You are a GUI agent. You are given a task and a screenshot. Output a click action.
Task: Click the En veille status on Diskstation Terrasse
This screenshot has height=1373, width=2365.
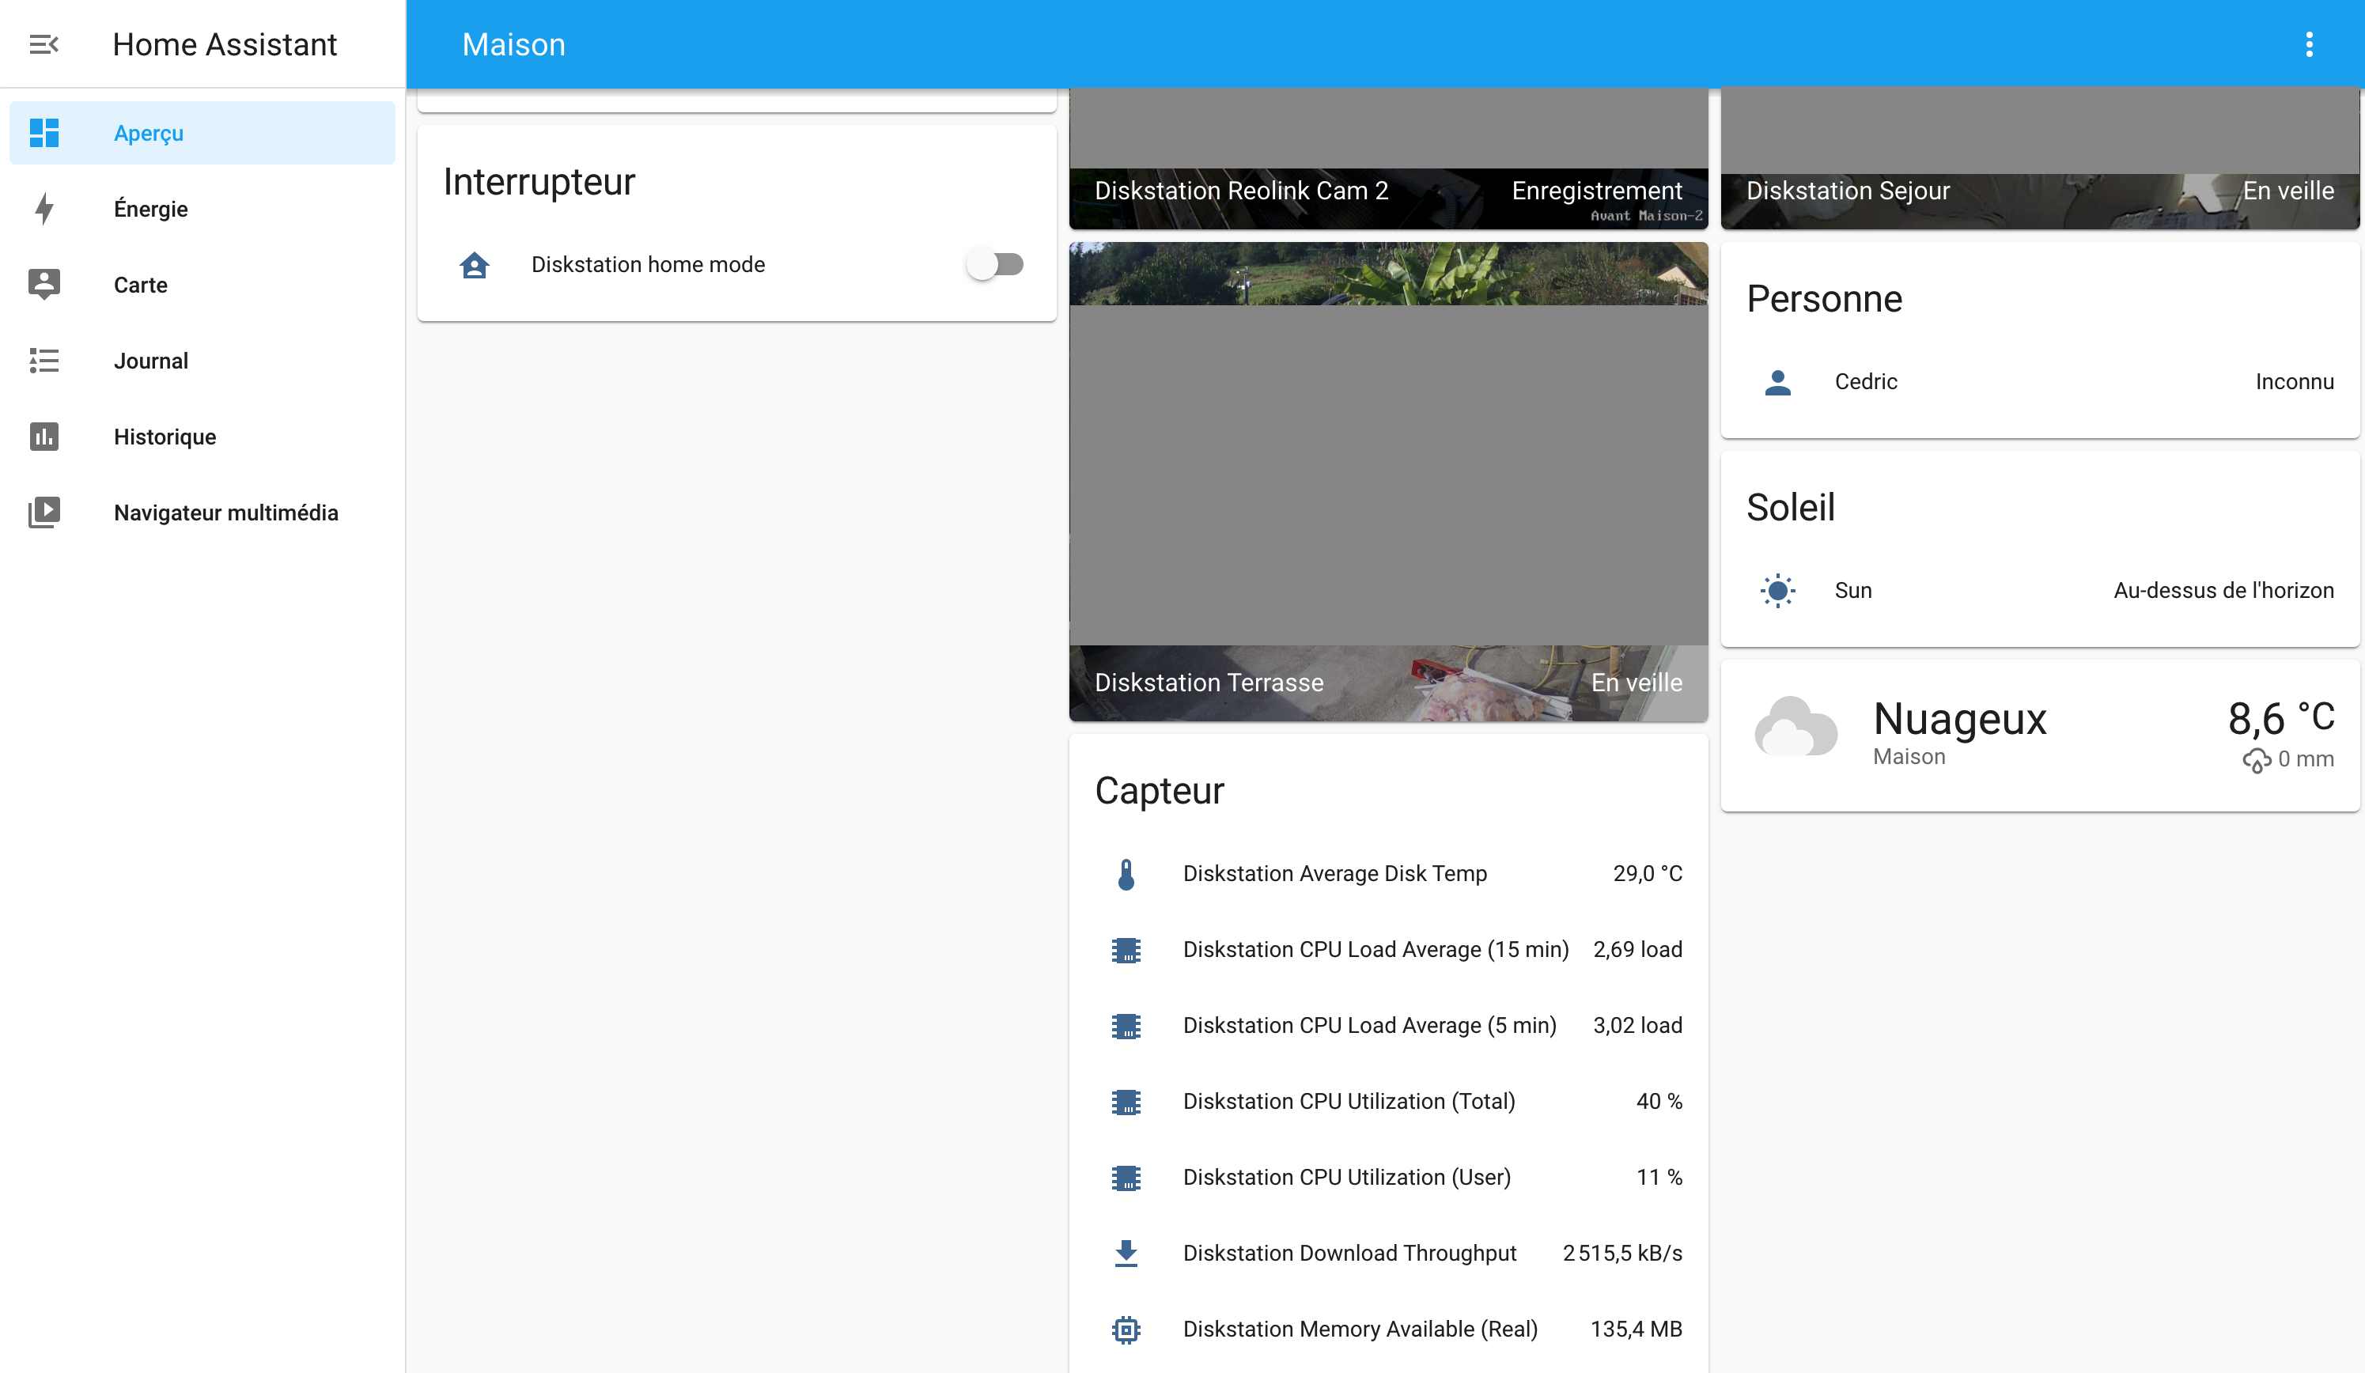tap(1637, 683)
